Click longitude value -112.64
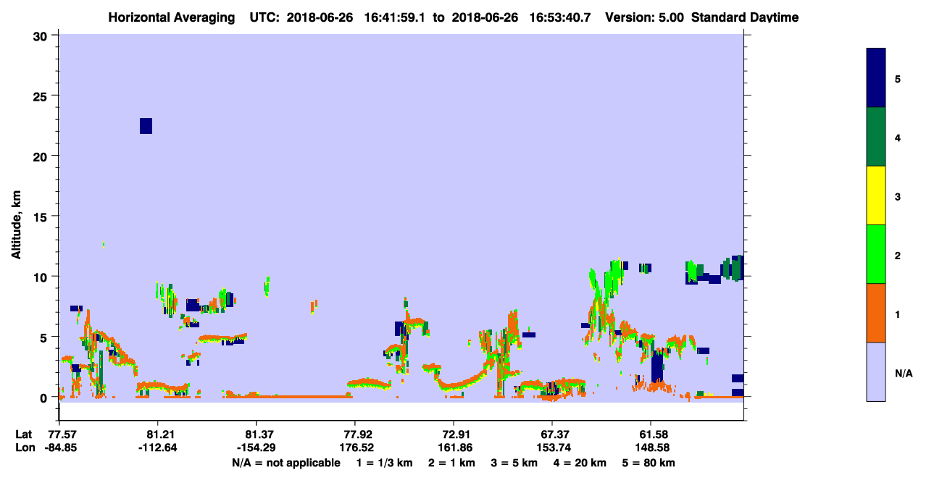The image size is (942, 483). point(157,448)
